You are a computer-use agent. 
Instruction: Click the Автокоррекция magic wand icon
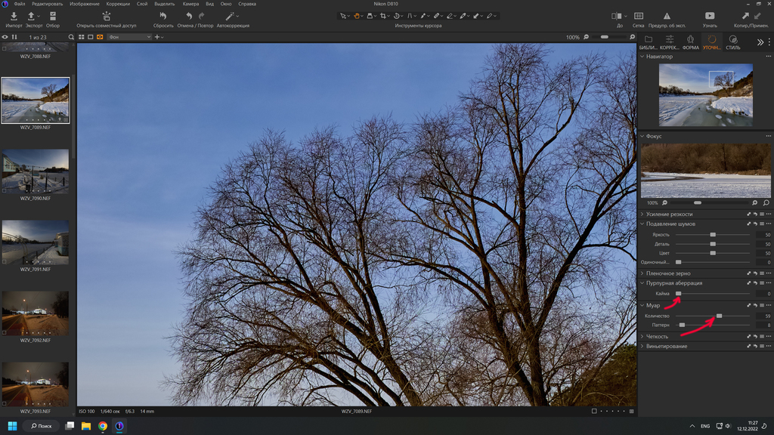pyautogui.click(x=230, y=17)
